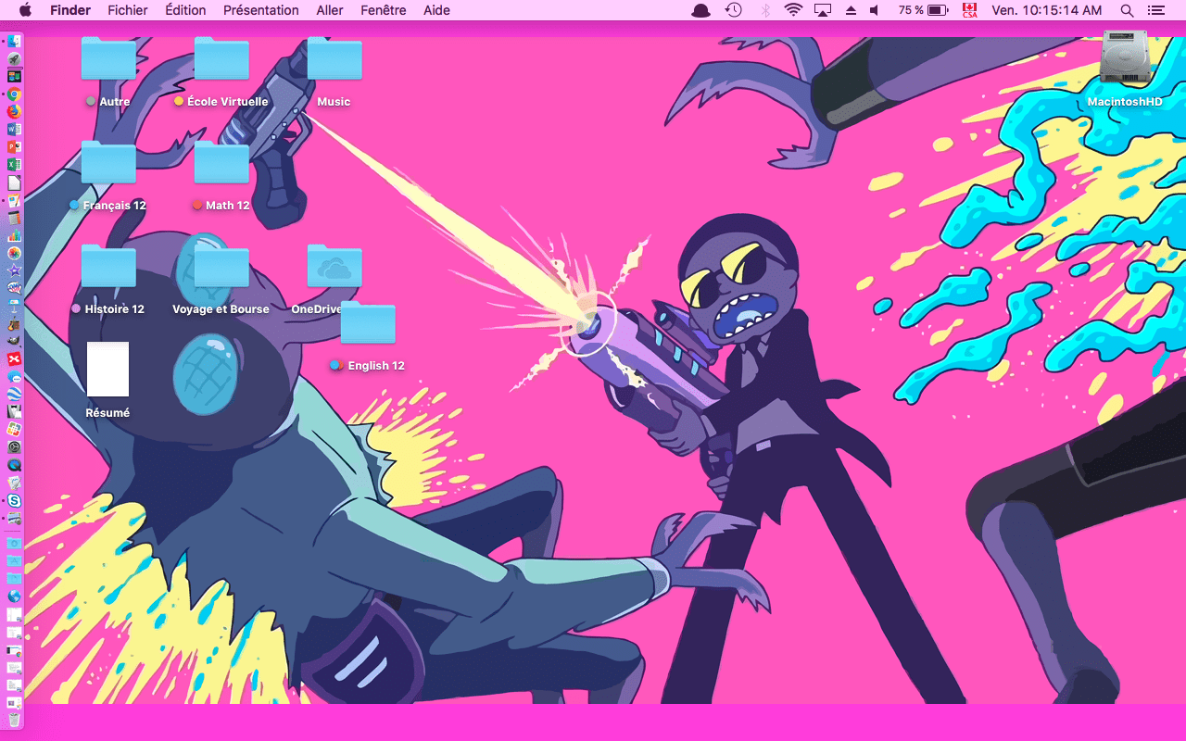Select the Français 12 folder

point(108,176)
